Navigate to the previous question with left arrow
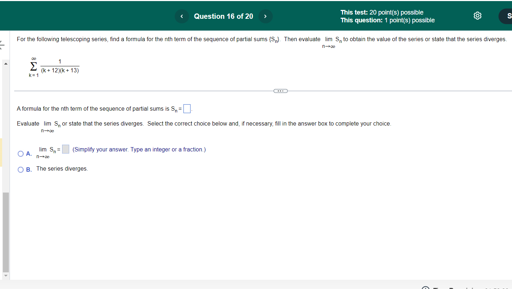This screenshot has height=289, width=512. [x=182, y=16]
